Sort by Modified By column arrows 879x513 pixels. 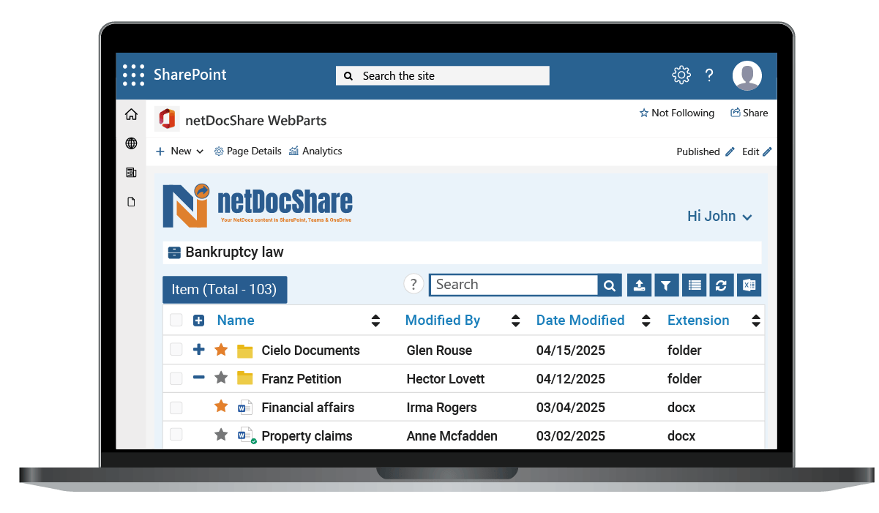pyautogui.click(x=515, y=321)
